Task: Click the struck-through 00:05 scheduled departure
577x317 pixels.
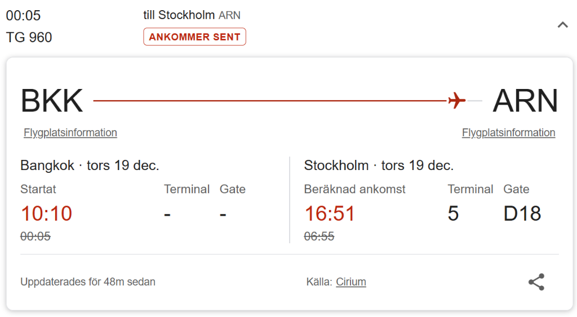Action: point(35,236)
